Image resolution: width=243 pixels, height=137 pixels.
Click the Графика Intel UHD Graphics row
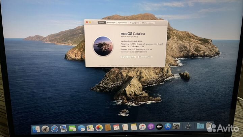tap(136, 49)
